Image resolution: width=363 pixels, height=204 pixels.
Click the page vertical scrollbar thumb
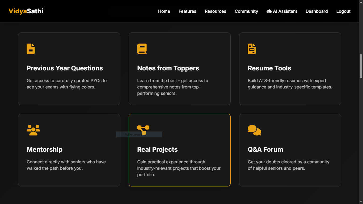(361, 66)
